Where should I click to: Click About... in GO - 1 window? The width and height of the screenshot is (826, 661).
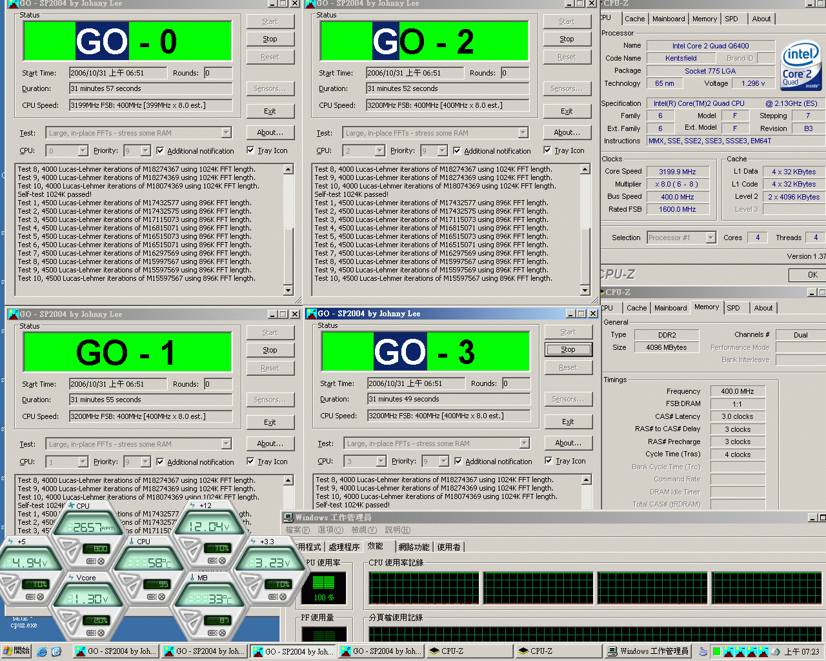[270, 443]
